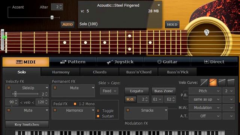Select the highlighted orange velocity curve
This screenshot has height=135, width=240.
click(213, 82)
